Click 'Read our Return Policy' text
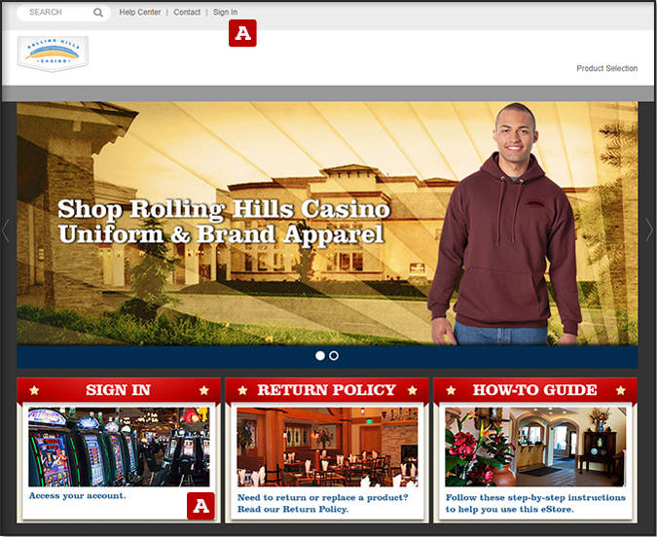 tap(293, 510)
